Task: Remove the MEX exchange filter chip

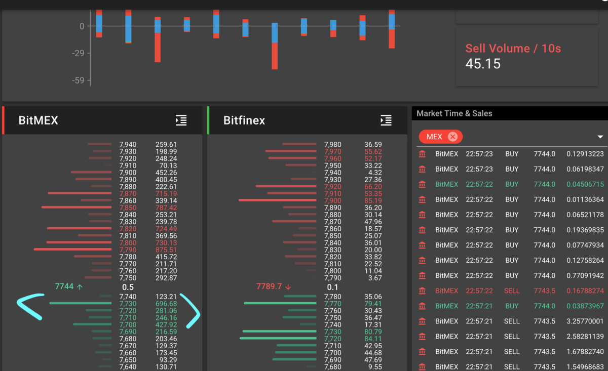Action: pyautogui.click(x=453, y=137)
